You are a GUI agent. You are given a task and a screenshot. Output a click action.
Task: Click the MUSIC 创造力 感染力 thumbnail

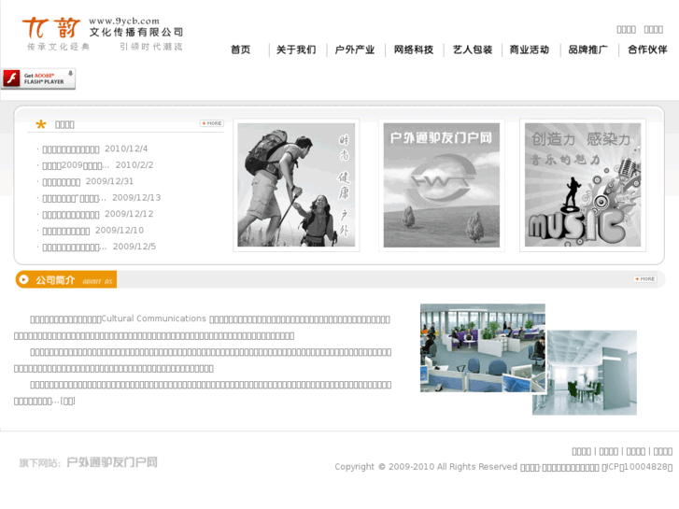583,185
